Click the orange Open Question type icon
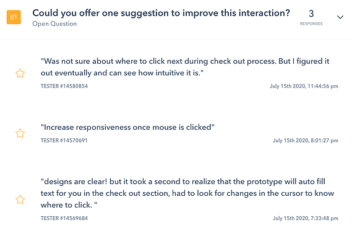352x231 pixels. [14, 17]
